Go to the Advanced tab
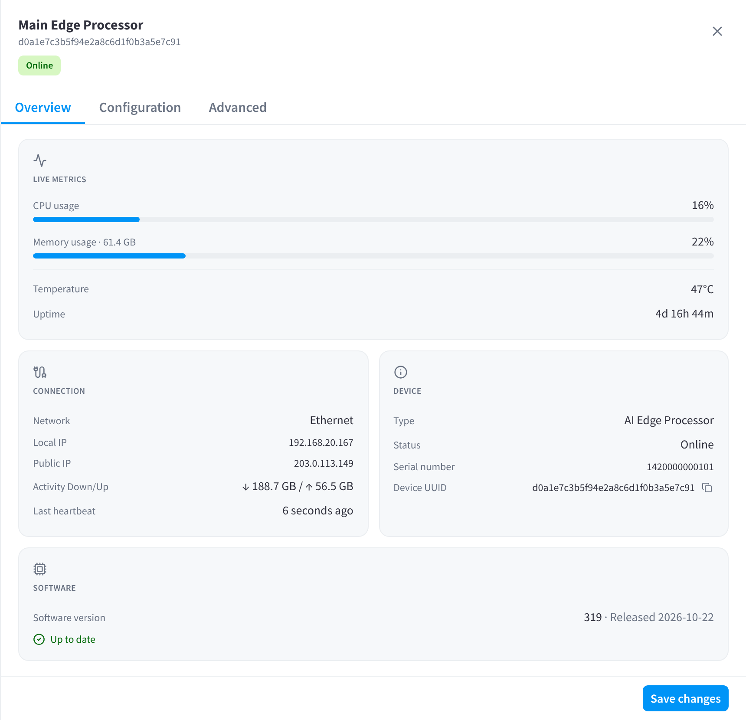 click(238, 108)
